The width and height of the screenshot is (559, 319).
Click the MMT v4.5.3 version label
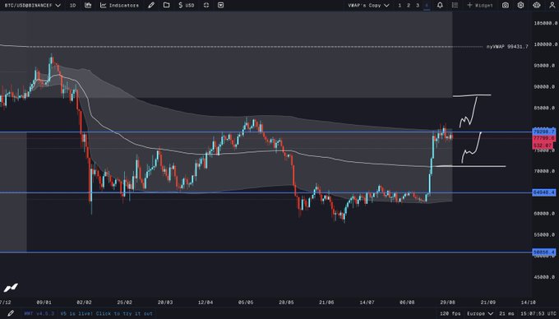39,313
